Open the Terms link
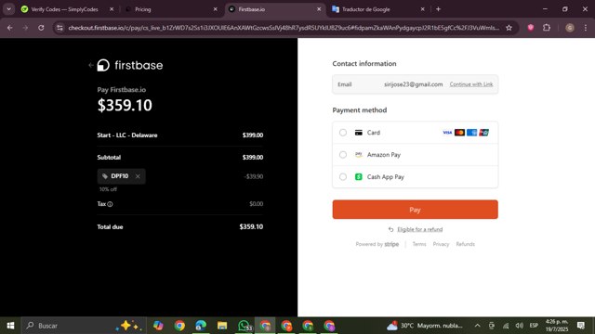Screen dimensions: 595x334 [x=419, y=244]
